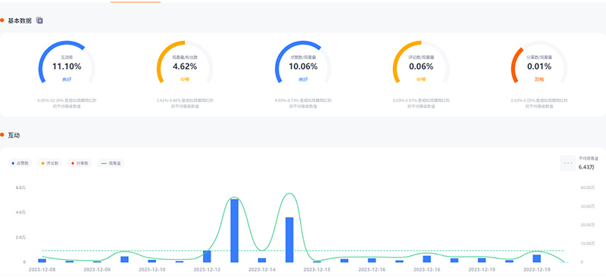Click the 分享数/观看量 0.01% gauge
The image size is (606, 278).
coord(539,62)
